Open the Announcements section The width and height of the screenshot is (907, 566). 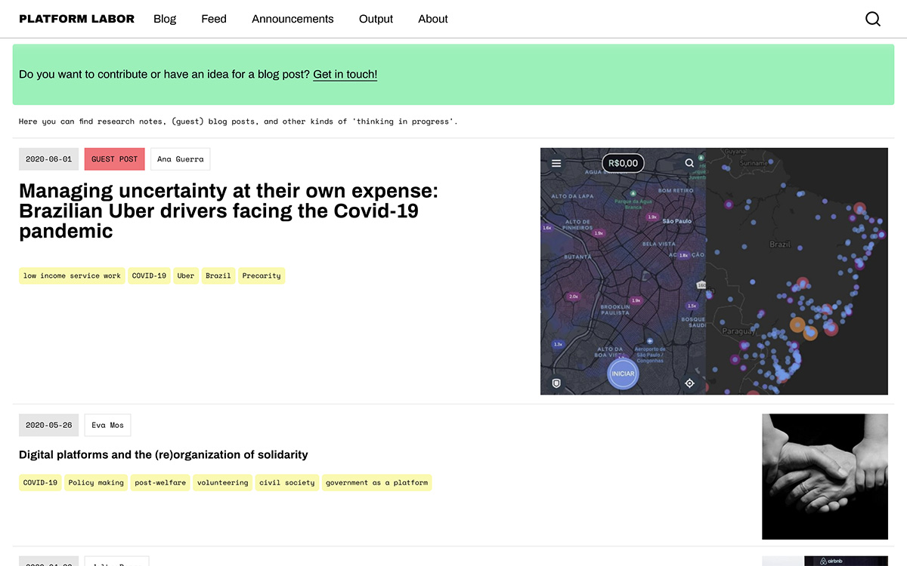pyautogui.click(x=293, y=19)
